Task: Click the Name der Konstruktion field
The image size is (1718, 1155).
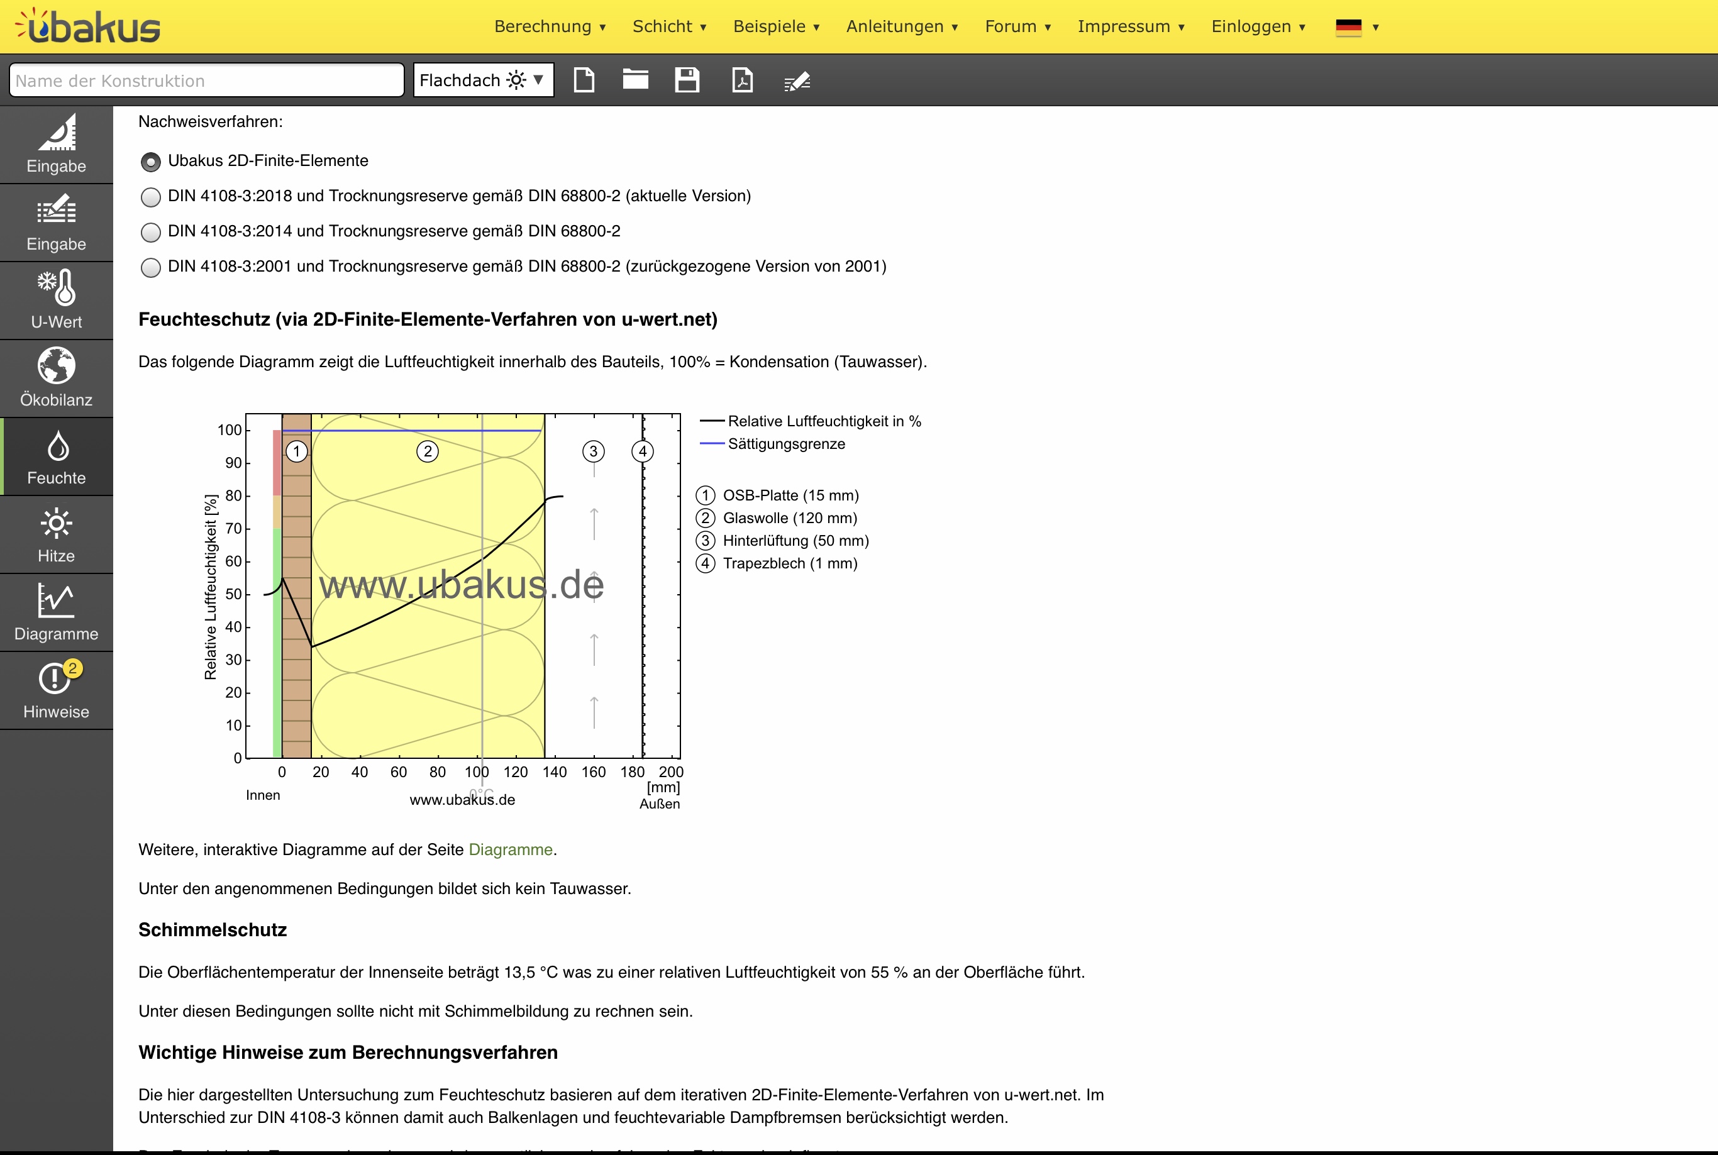Action: (206, 80)
